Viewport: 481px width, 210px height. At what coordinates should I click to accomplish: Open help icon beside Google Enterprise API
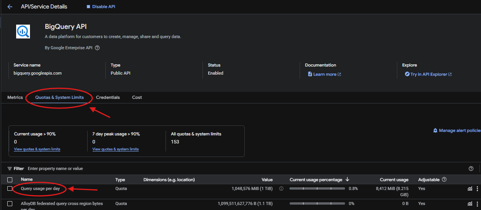coord(97,48)
